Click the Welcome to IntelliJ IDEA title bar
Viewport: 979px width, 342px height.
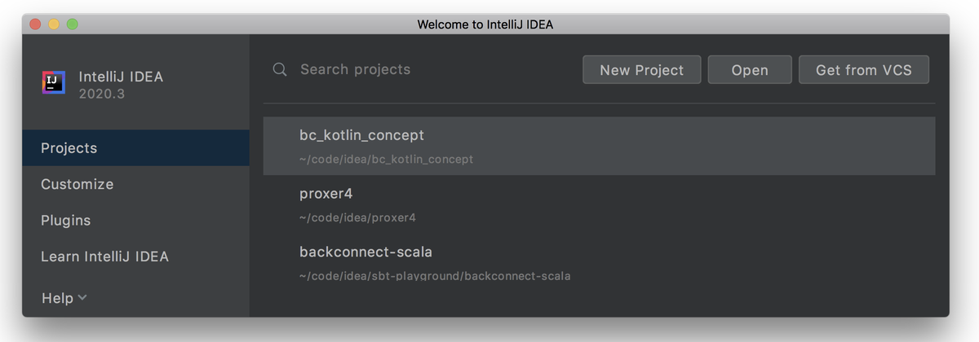[485, 24]
